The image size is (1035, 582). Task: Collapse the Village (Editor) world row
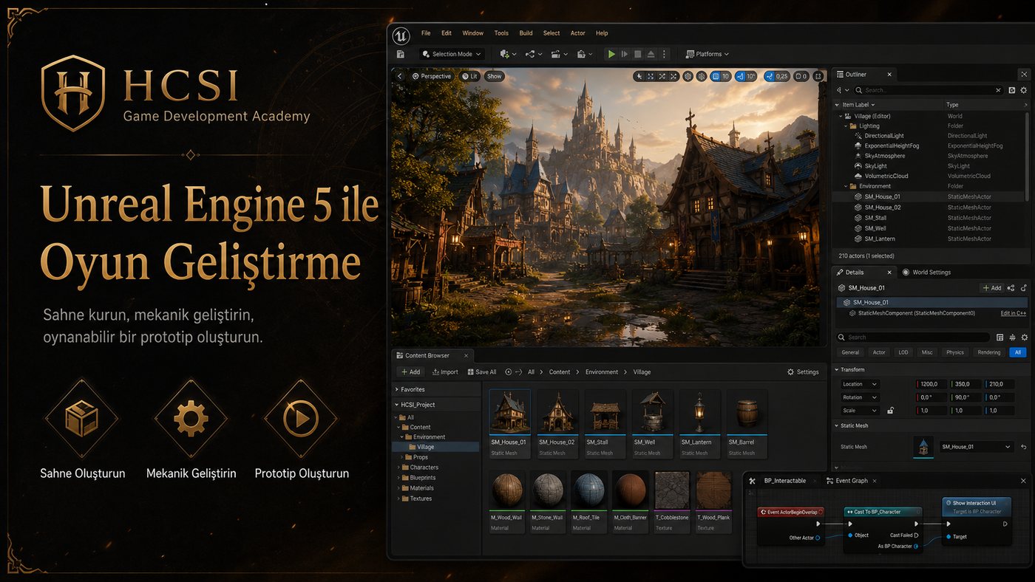841,116
